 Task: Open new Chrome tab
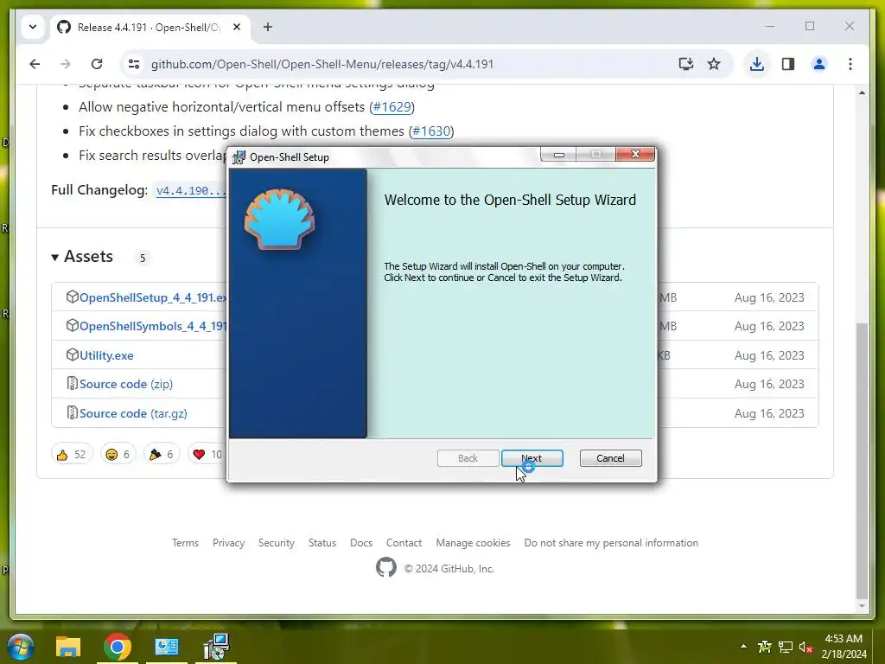[268, 27]
